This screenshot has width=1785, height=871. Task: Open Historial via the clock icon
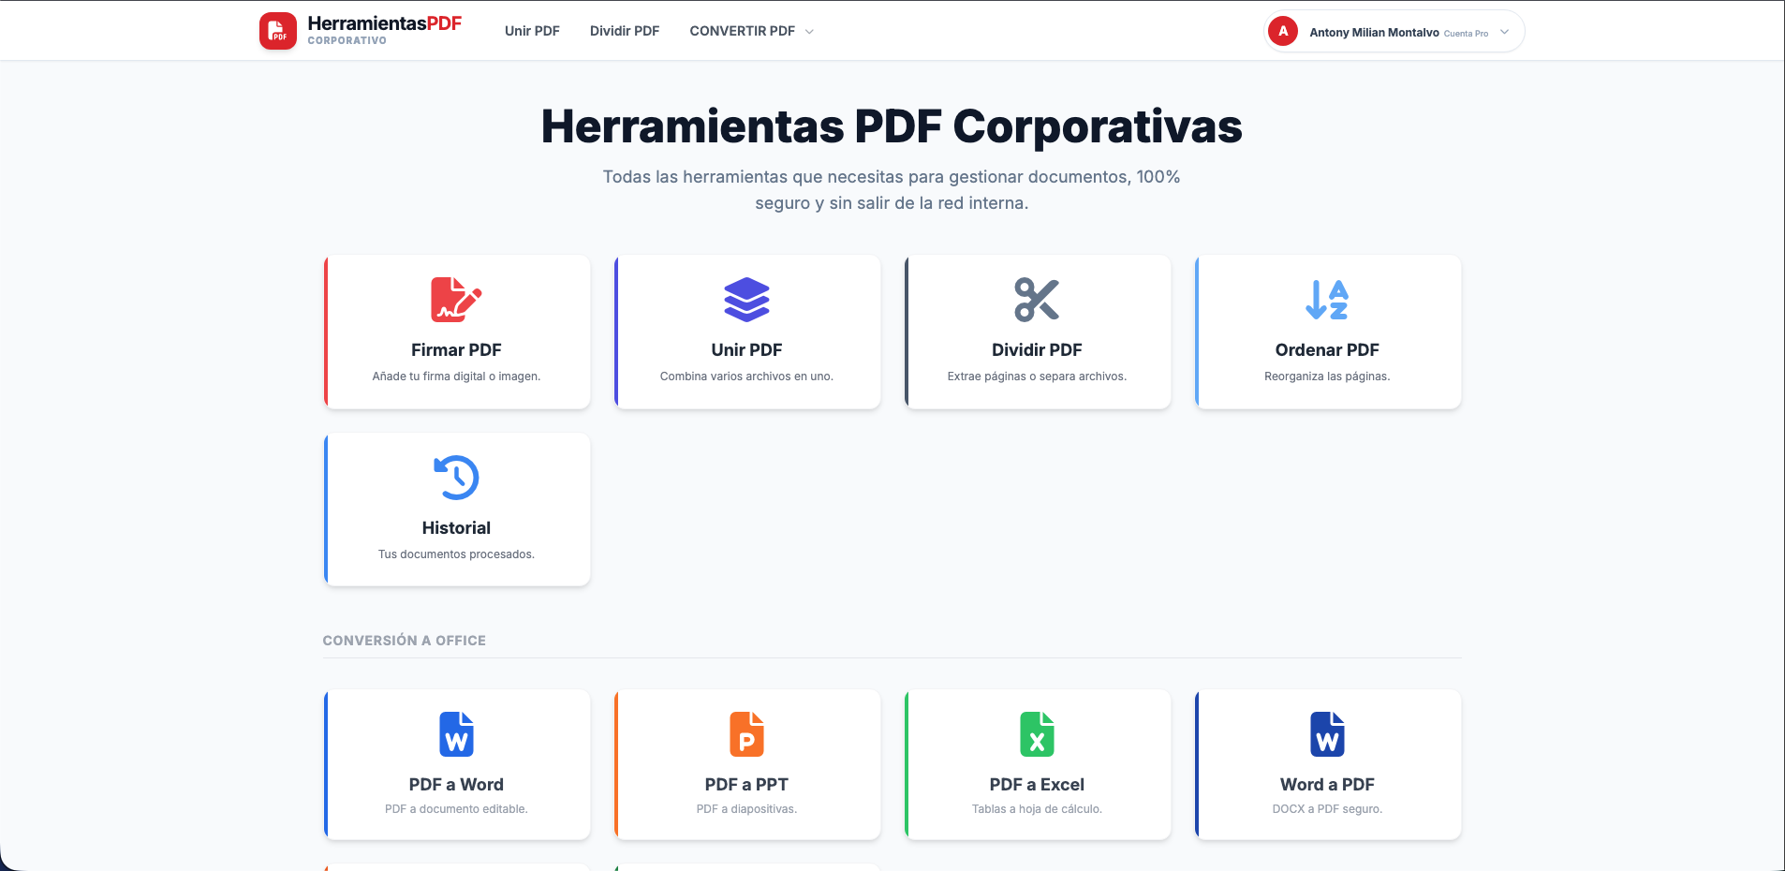pyautogui.click(x=456, y=477)
